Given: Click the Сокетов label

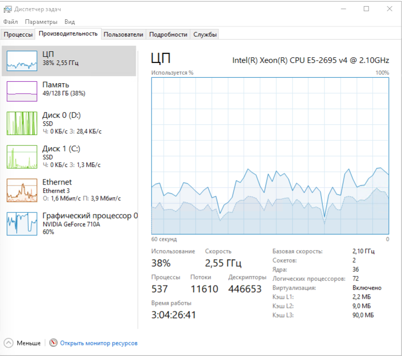Looking at the screenshot, I should tap(284, 260).
